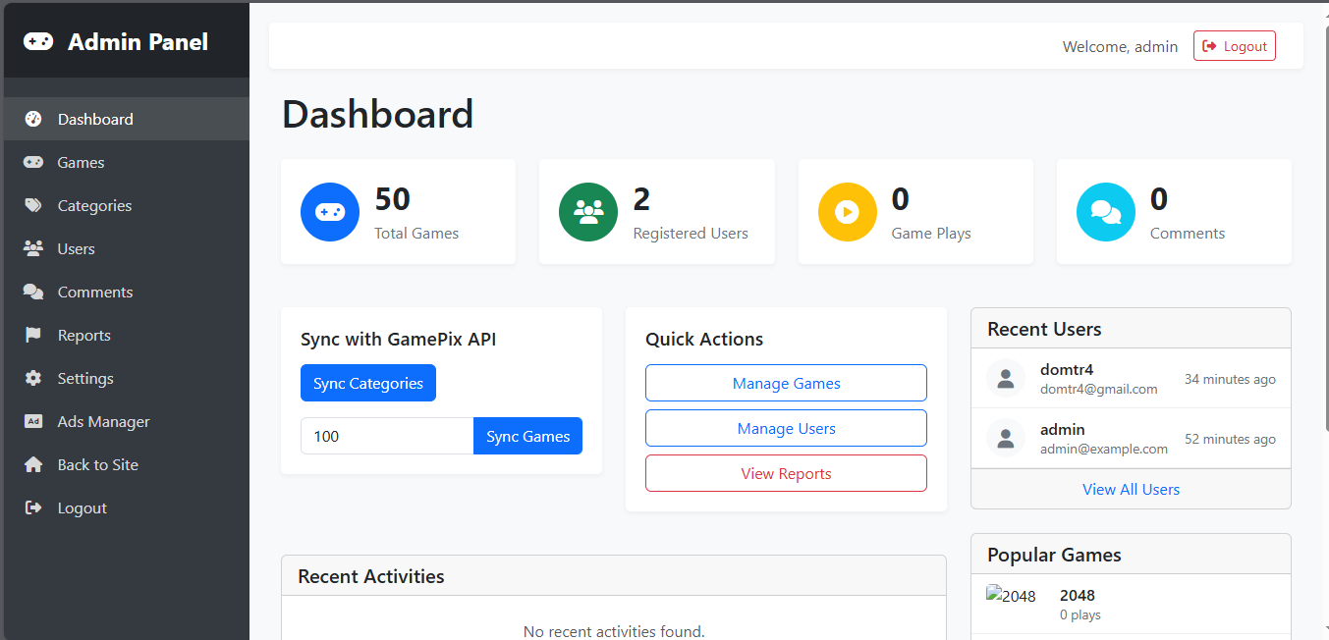
Task: Click the red Logout button in header
Action: 1235,46
